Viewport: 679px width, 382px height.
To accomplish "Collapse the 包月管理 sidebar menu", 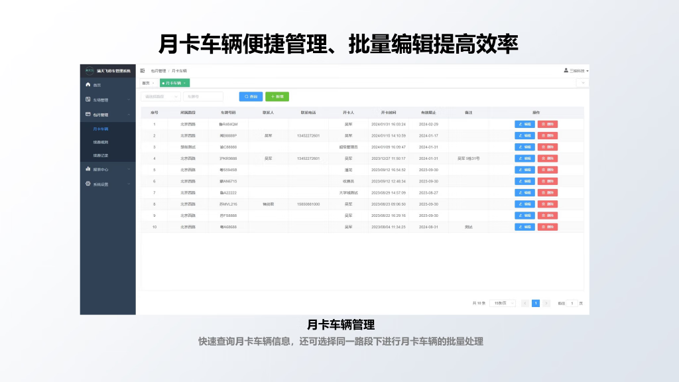I will [129, 115].
